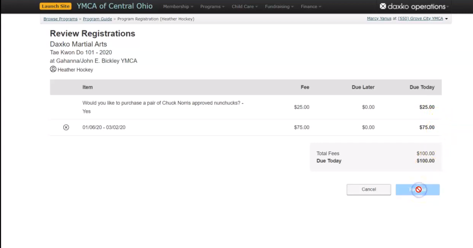Click the Tae Kwon Do 101 - 2020 text
Screen dimensions: 473x248
point(81,52)
